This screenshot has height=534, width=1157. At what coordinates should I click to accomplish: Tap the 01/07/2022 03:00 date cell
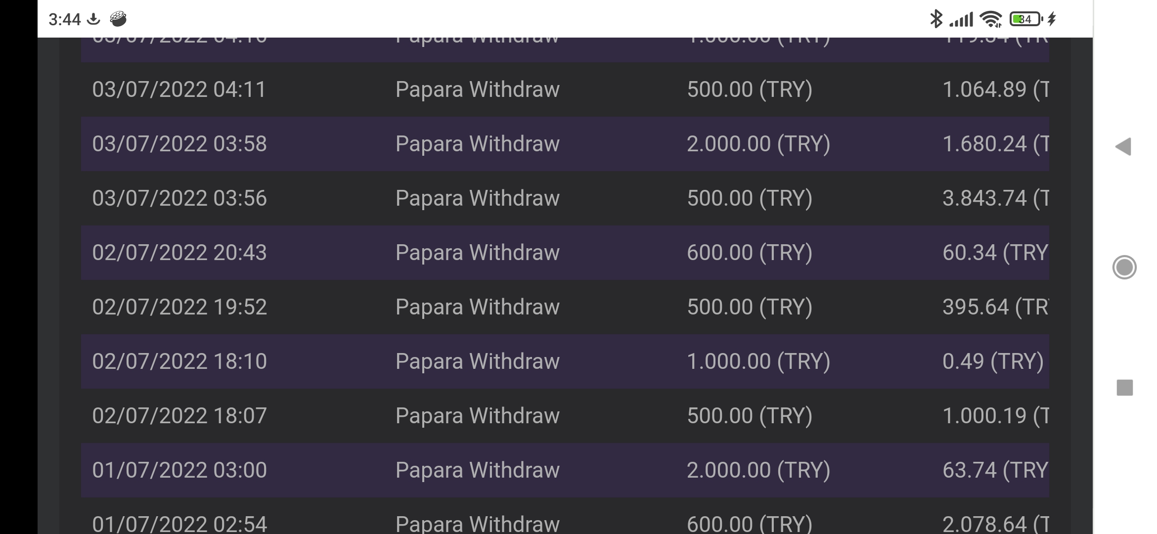pos(179,470)
